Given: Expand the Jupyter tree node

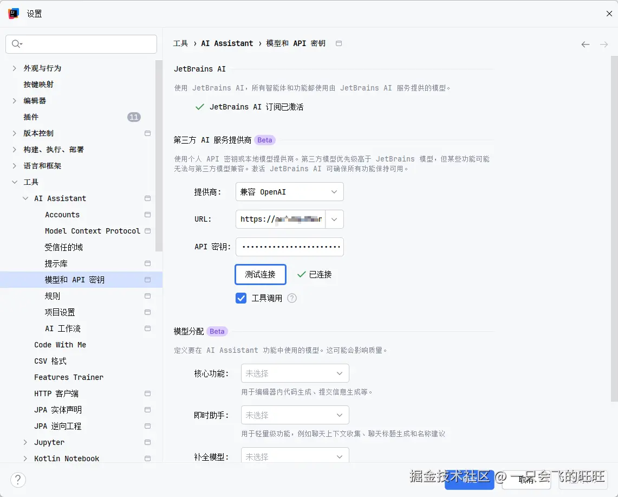Looking at the screenshot, I should pos(25,442).
